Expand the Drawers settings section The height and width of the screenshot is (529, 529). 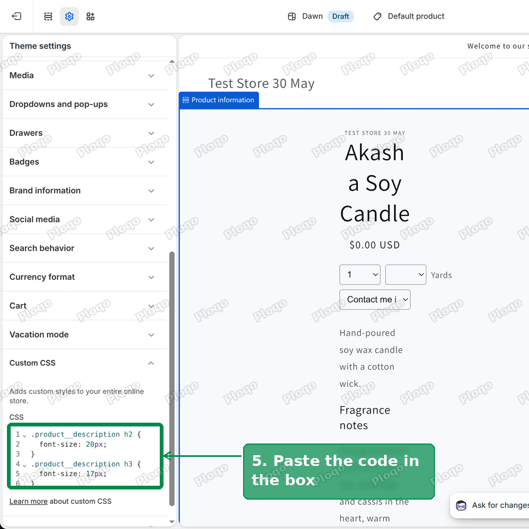pyautogui.click(x=85, y=133)
